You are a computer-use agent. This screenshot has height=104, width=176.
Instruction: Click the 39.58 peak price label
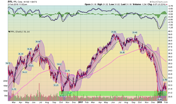114,32
